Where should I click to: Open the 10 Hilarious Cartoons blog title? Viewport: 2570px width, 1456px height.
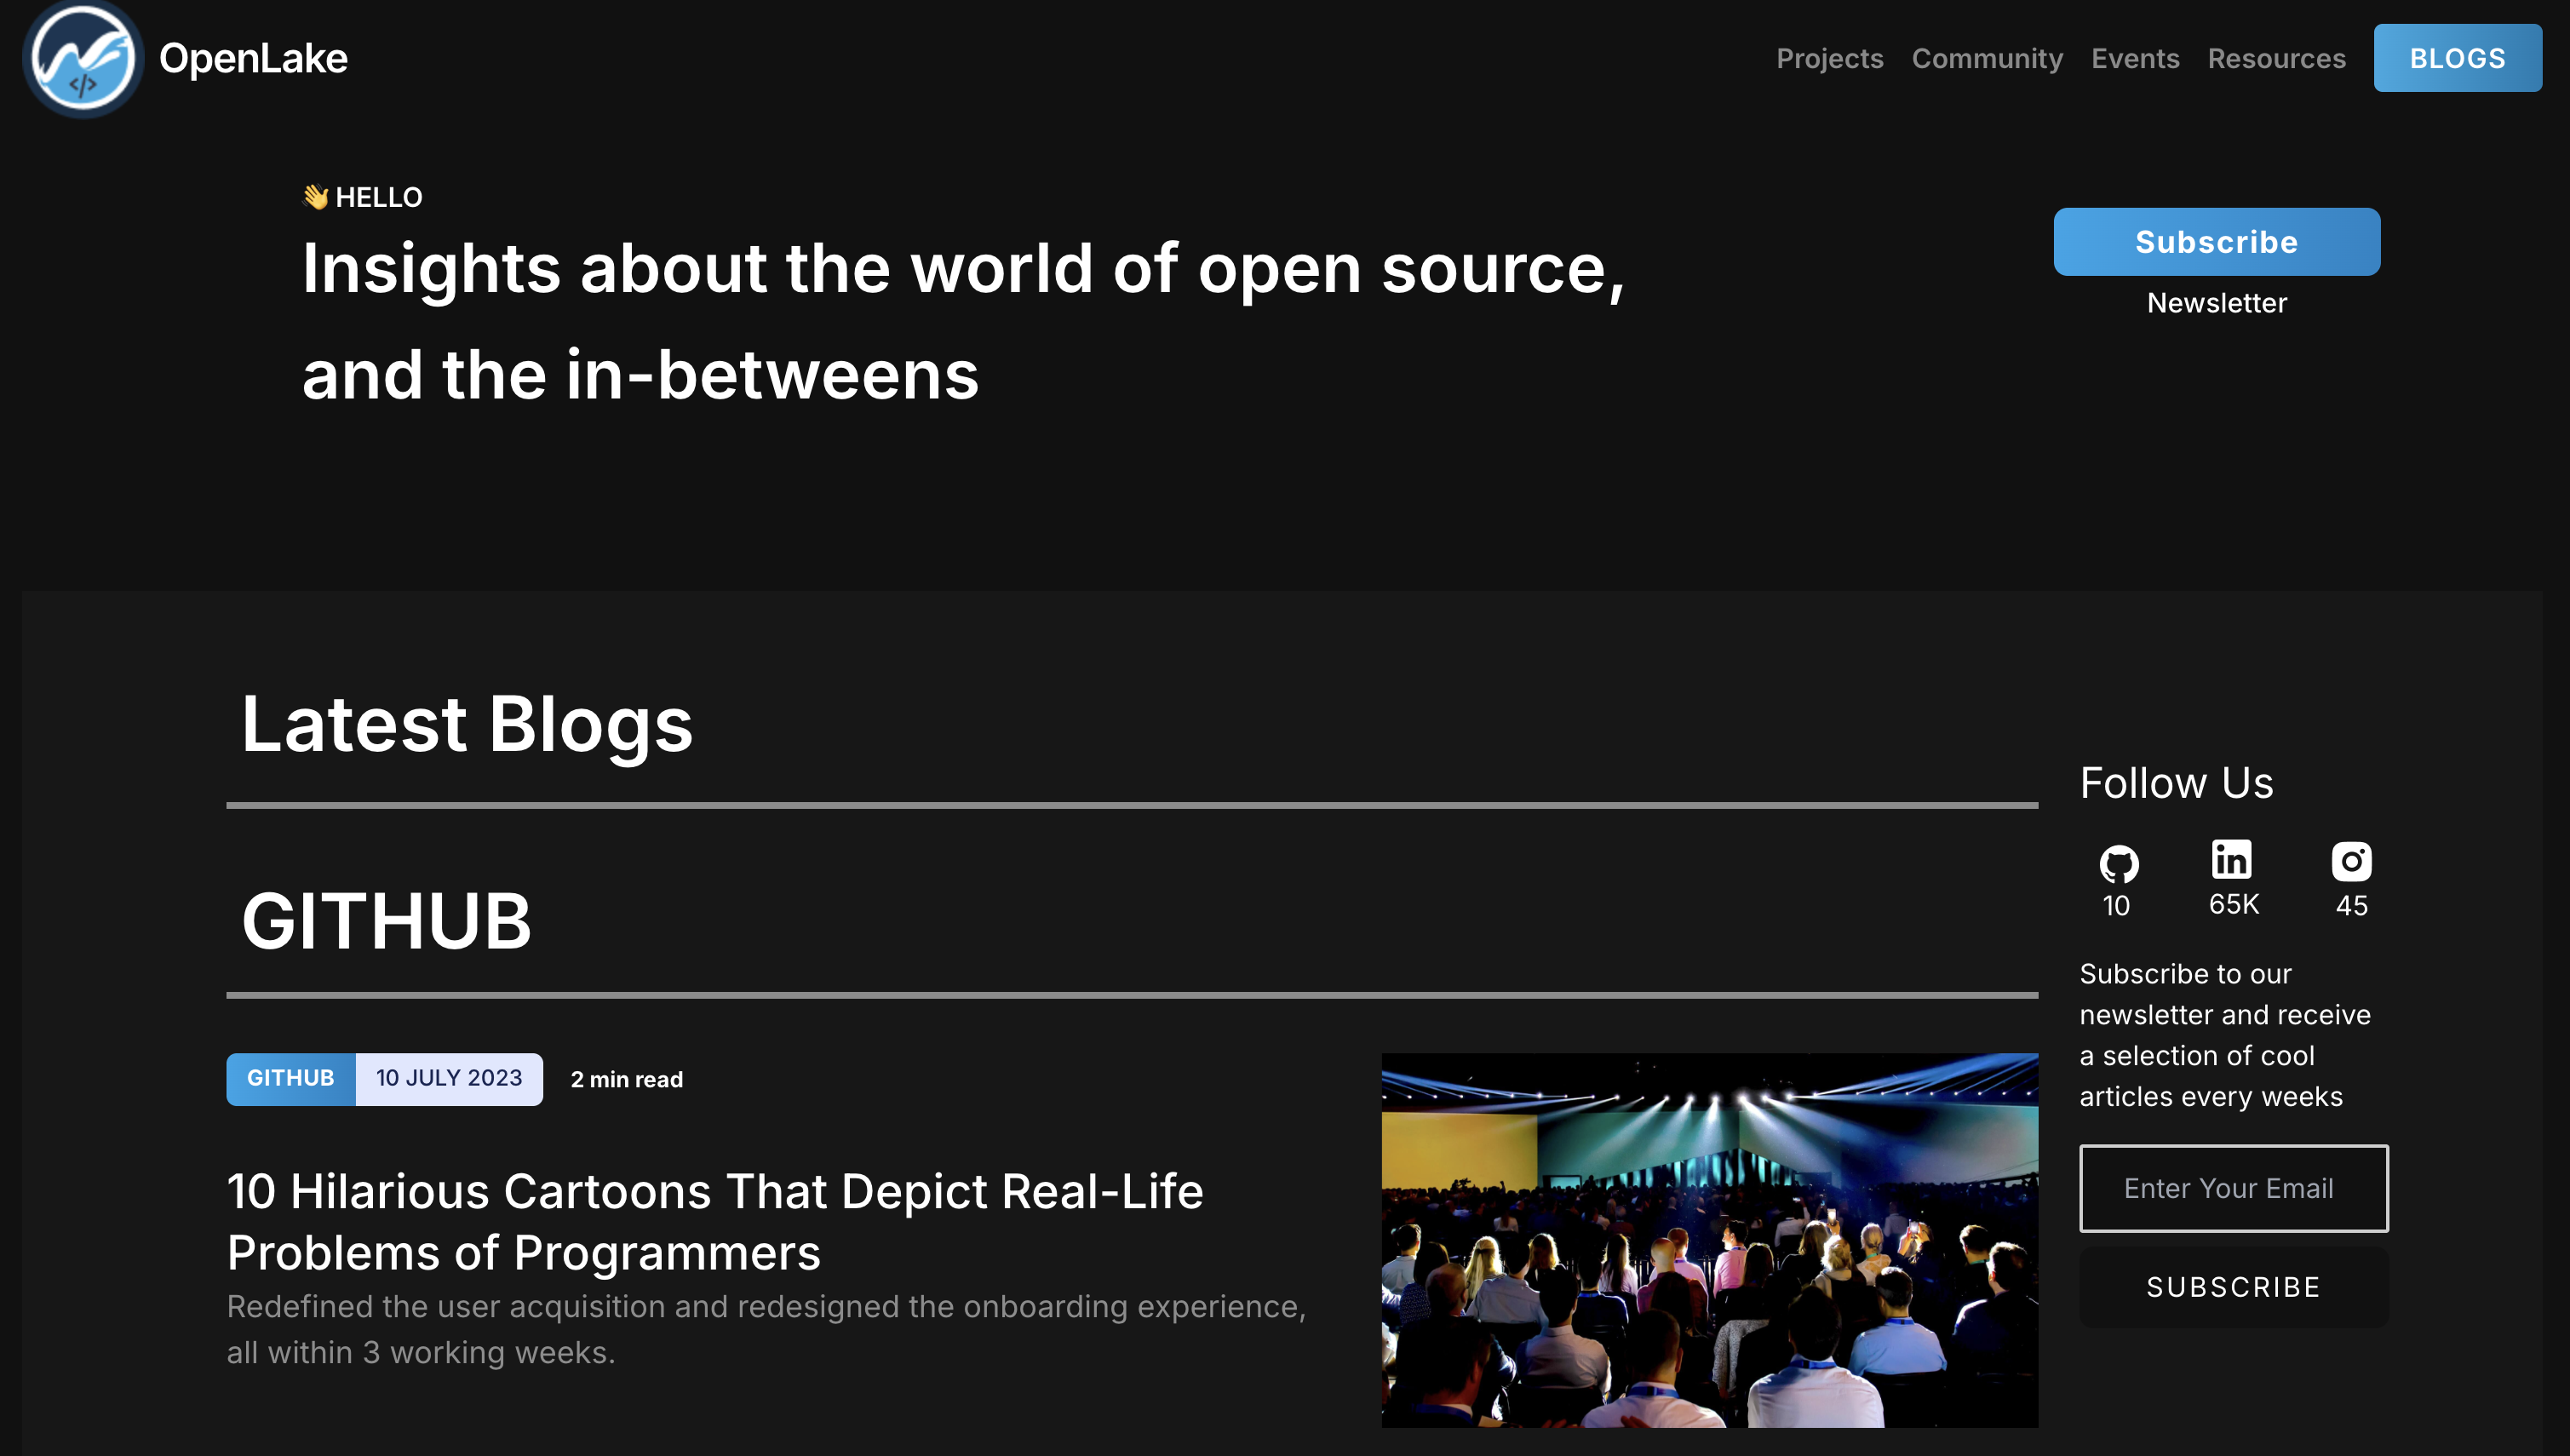[x=714, y=1221]
